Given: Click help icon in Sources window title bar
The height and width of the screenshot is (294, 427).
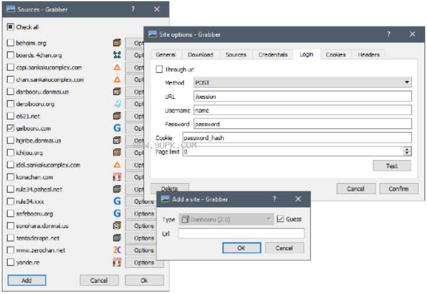Looking at the screenshot, I should coord(133,9).
